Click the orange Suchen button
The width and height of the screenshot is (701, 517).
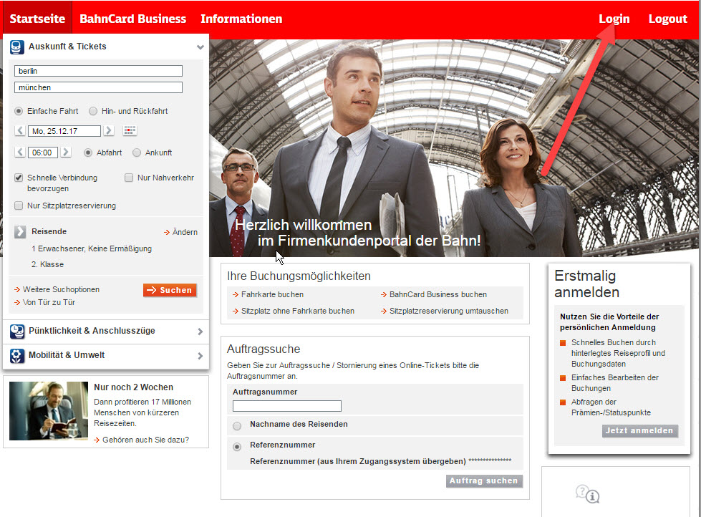pyautogui.click(x=170, y=290)
